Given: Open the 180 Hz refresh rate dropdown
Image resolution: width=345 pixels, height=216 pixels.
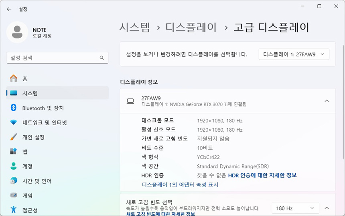Looking at the screenshot, I should (295, 208).
